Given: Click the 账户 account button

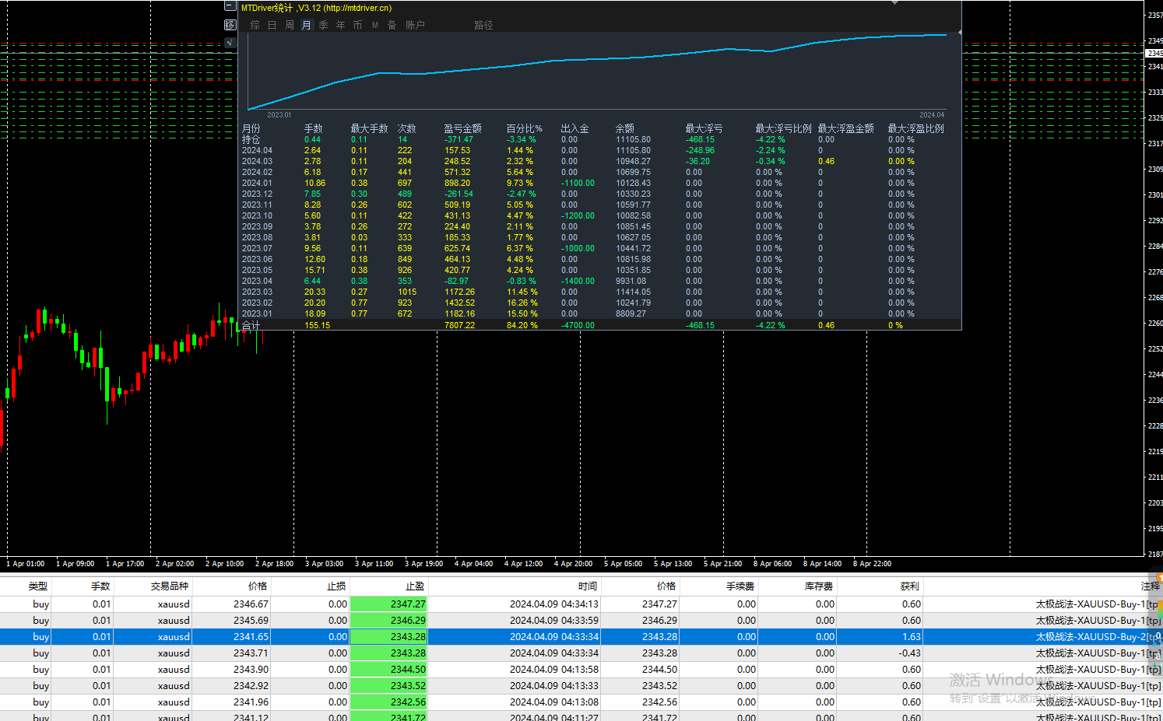Looking at the screenshot, I should click(x=415, y=25).
